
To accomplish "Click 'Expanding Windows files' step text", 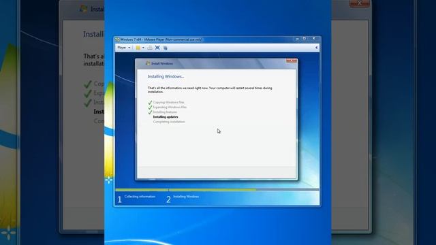I will (170, 107).
